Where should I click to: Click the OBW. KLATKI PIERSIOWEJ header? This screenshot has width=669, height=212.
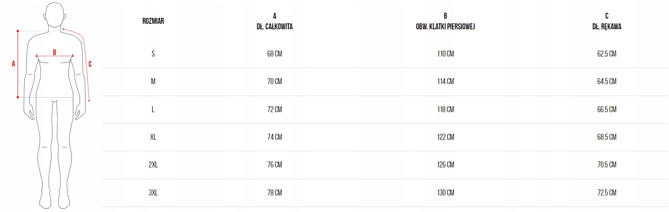coord(445,26)
